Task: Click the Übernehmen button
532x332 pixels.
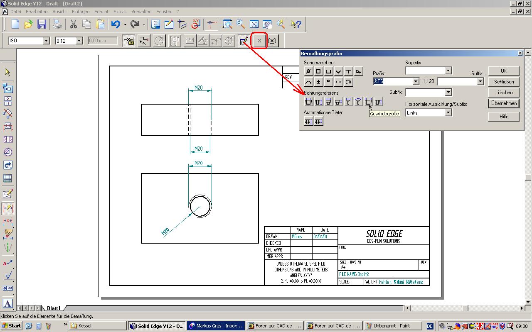Action: coord(504,103)
